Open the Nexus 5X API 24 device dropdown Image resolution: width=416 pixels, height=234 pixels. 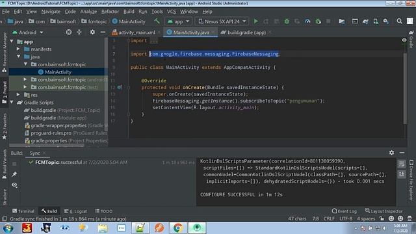222,21
